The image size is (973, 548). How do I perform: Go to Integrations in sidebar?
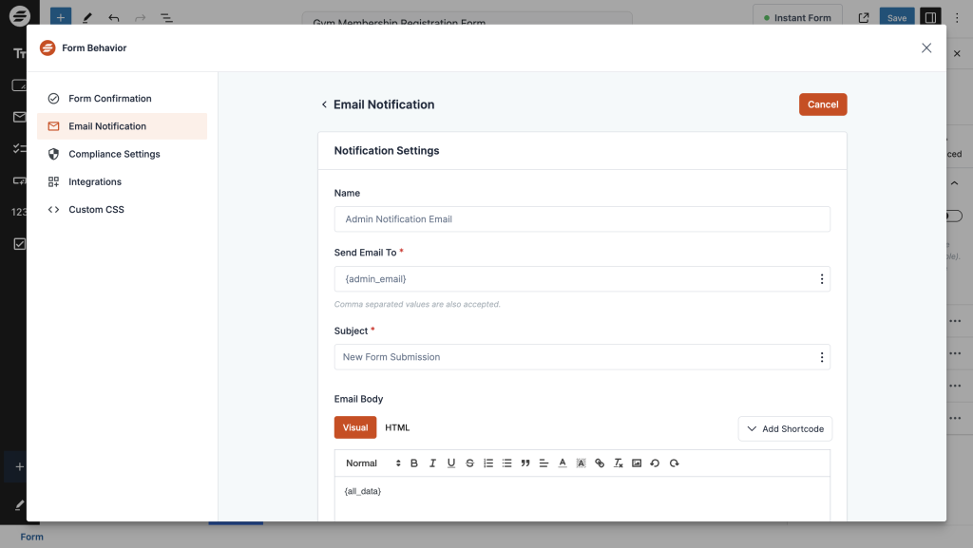point(95,181)
